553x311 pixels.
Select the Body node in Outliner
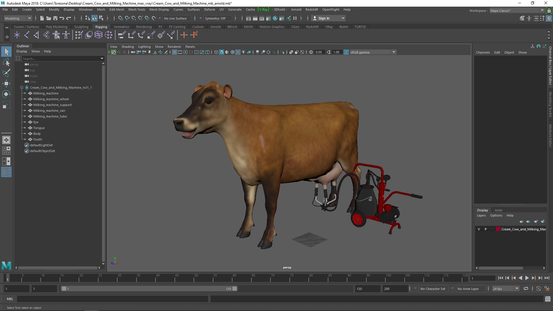[x=37, y=134]
